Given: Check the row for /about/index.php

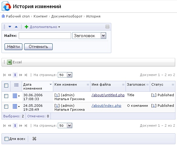Looking at the screenshot, I should [x=6, y=106].
